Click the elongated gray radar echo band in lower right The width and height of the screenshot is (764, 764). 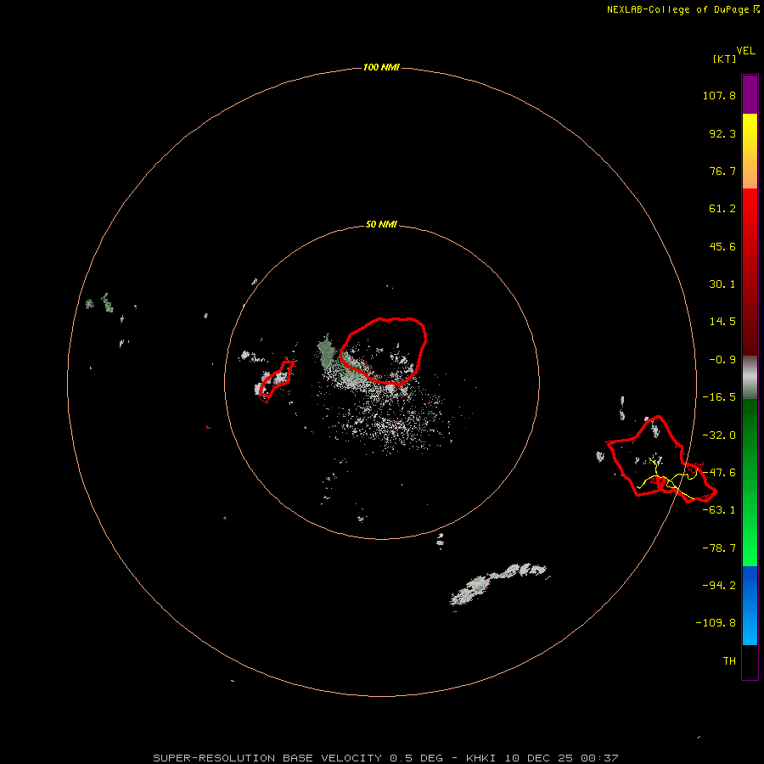(498, 584)
